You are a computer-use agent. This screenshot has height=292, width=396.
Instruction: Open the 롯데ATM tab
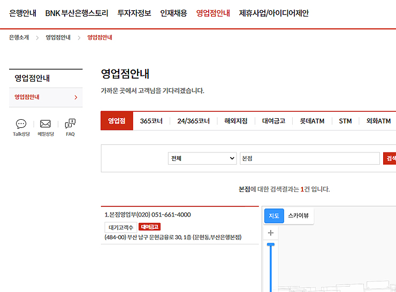click(x=312, y=121)
